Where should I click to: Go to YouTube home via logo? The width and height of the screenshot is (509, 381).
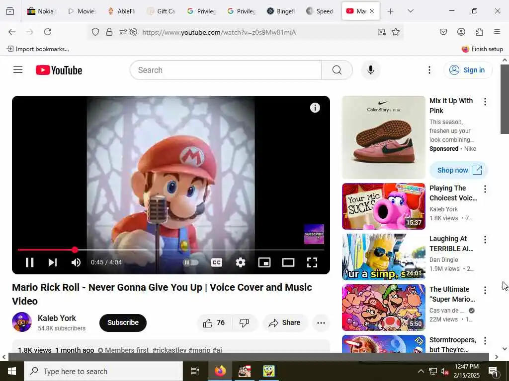coord(59,70)
